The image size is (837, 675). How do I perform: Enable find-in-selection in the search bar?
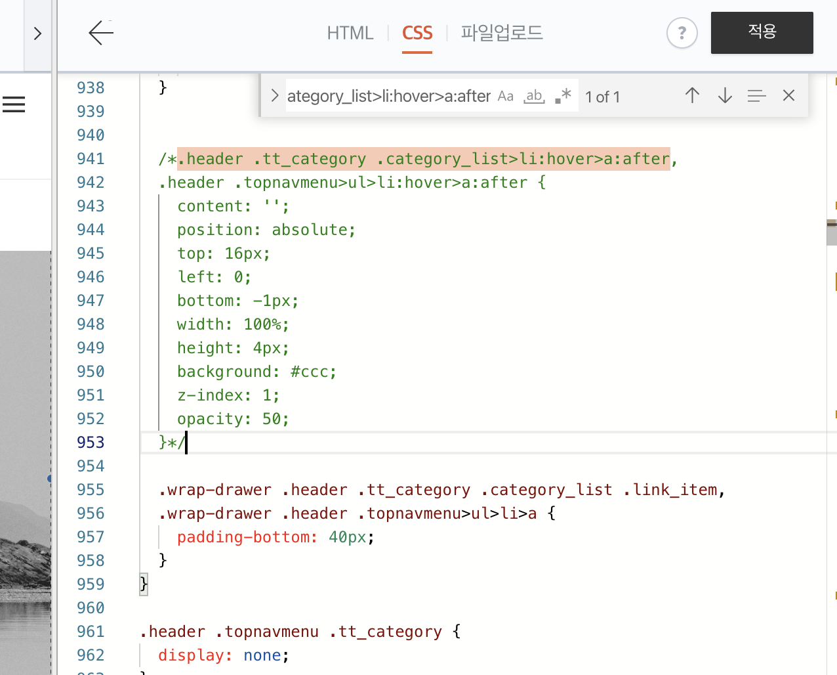[x=756, y=95]
